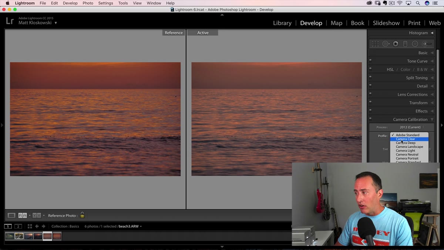The height and width of the screenshot is (250, 444).
Task: Toggle Camera Calibration panel switch
Action: point(370,118)
